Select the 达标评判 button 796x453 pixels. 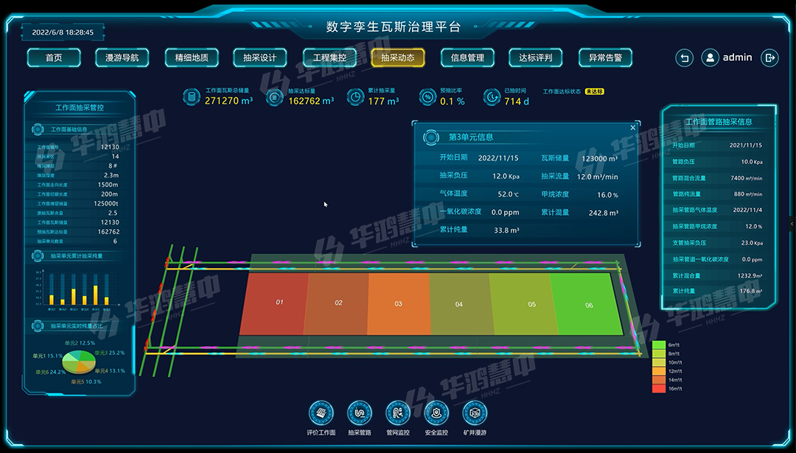coord(536,57)
